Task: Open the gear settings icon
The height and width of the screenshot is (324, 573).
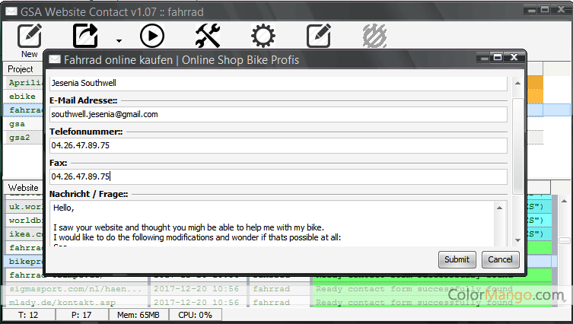Action: [263, 36]
